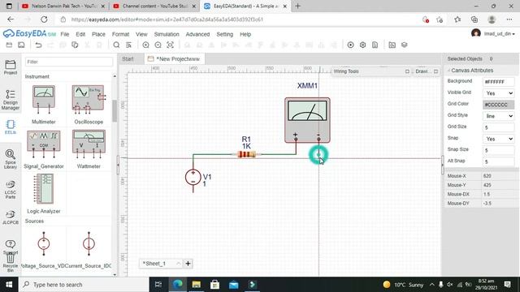This screenshot has width=520, height=292.
Task: Click the Support sidebar icon
Action: [x=11, y=247]
